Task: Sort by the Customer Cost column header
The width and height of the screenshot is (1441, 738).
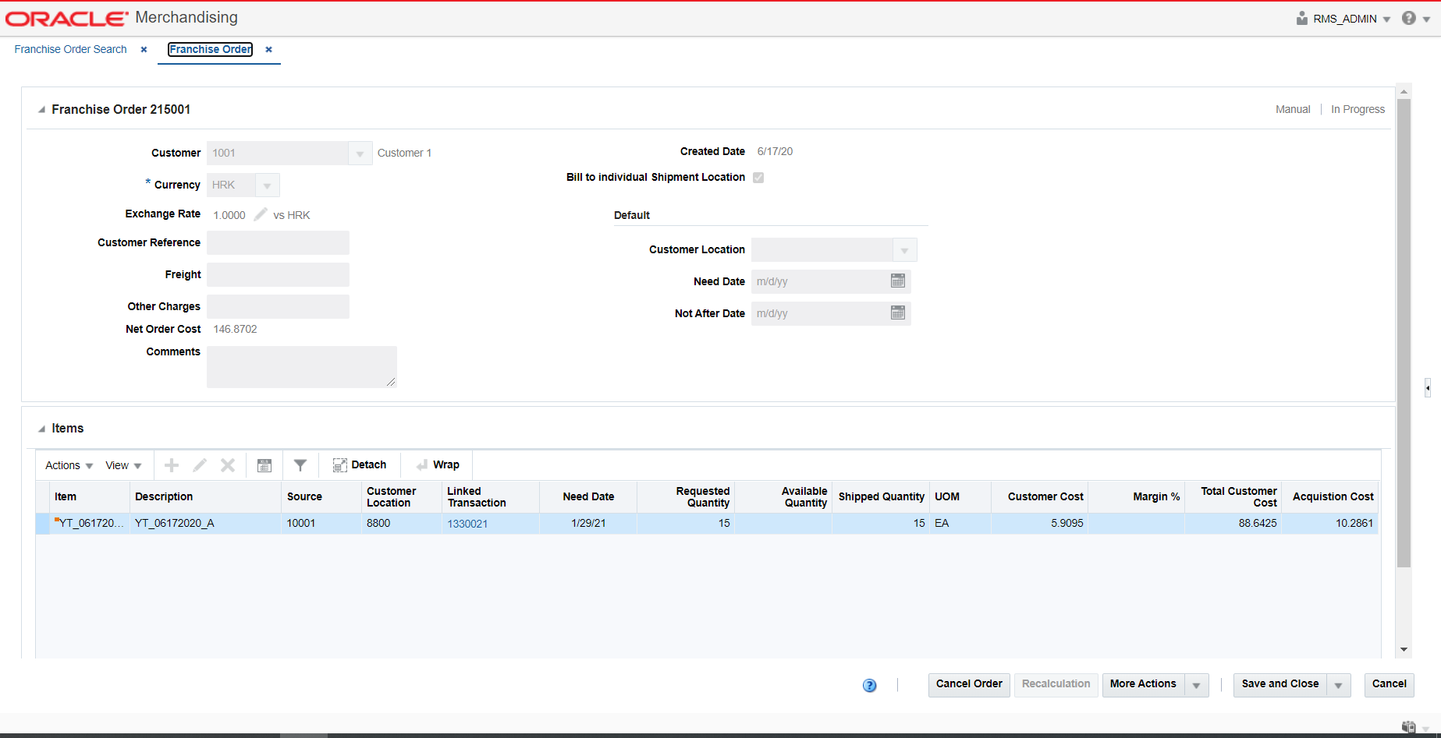Action: click(x=1039, y=496)
